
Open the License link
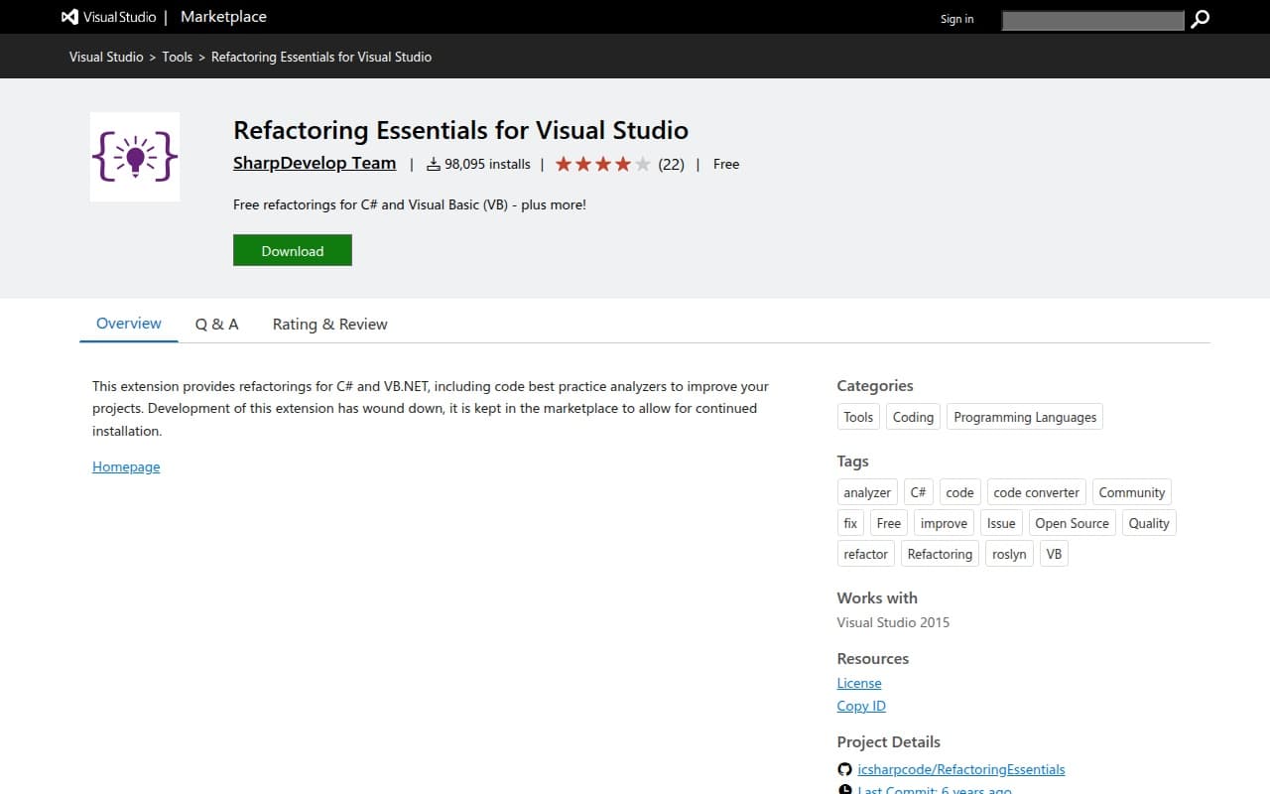[x=859, y=683]
